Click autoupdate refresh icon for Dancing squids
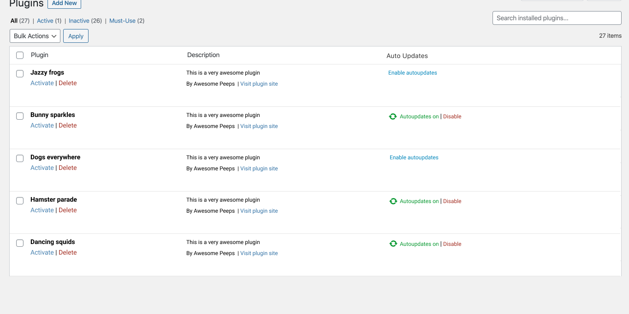The image size is (629, 314). pos(393,244)
